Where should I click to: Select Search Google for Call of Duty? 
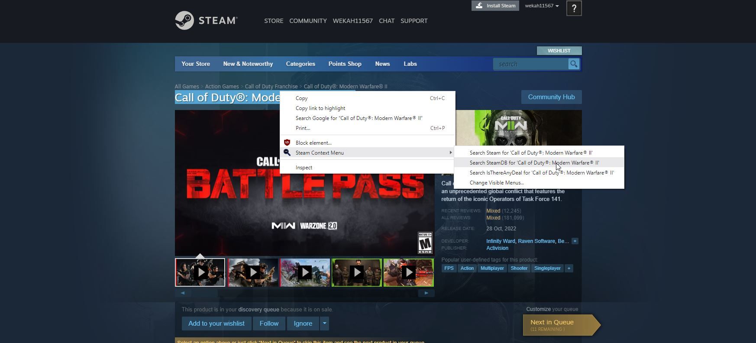tap(368, 118)
